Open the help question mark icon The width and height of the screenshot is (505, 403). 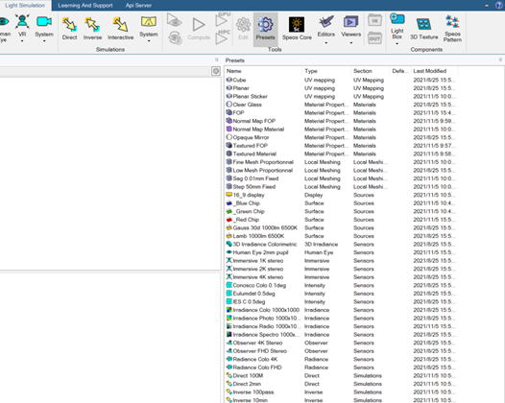(x=499, y=5)
